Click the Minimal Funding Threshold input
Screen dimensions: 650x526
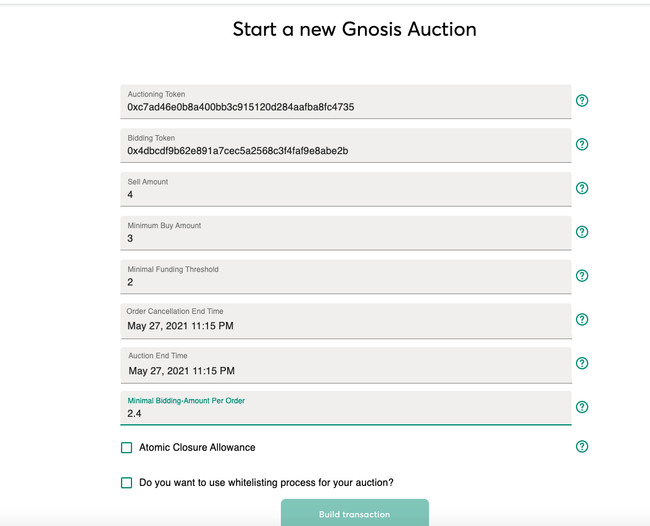(346, 282)
